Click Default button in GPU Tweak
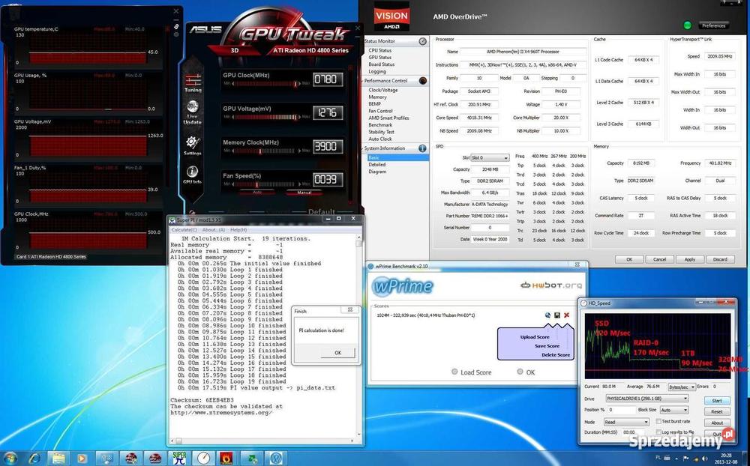The height and width of the screenshot is (466, 750). [x=322, y=212]
